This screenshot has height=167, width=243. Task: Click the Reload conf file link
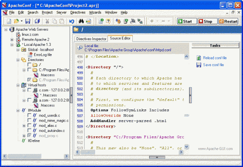215,58
